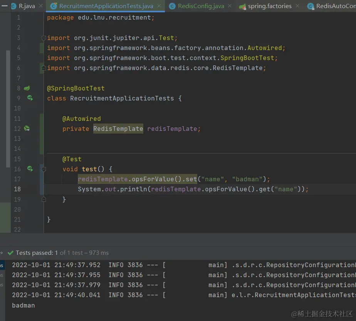Viewport: 356px width, 321px height.
Task: Click the badman console output line
Action: [x=24, y=305]
